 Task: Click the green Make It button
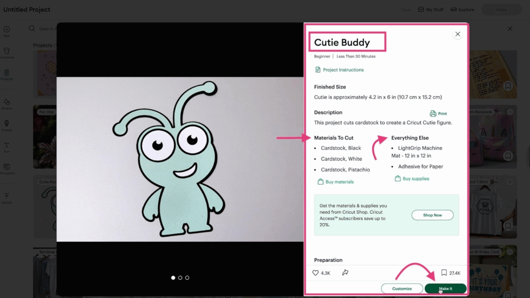(446, 289)
